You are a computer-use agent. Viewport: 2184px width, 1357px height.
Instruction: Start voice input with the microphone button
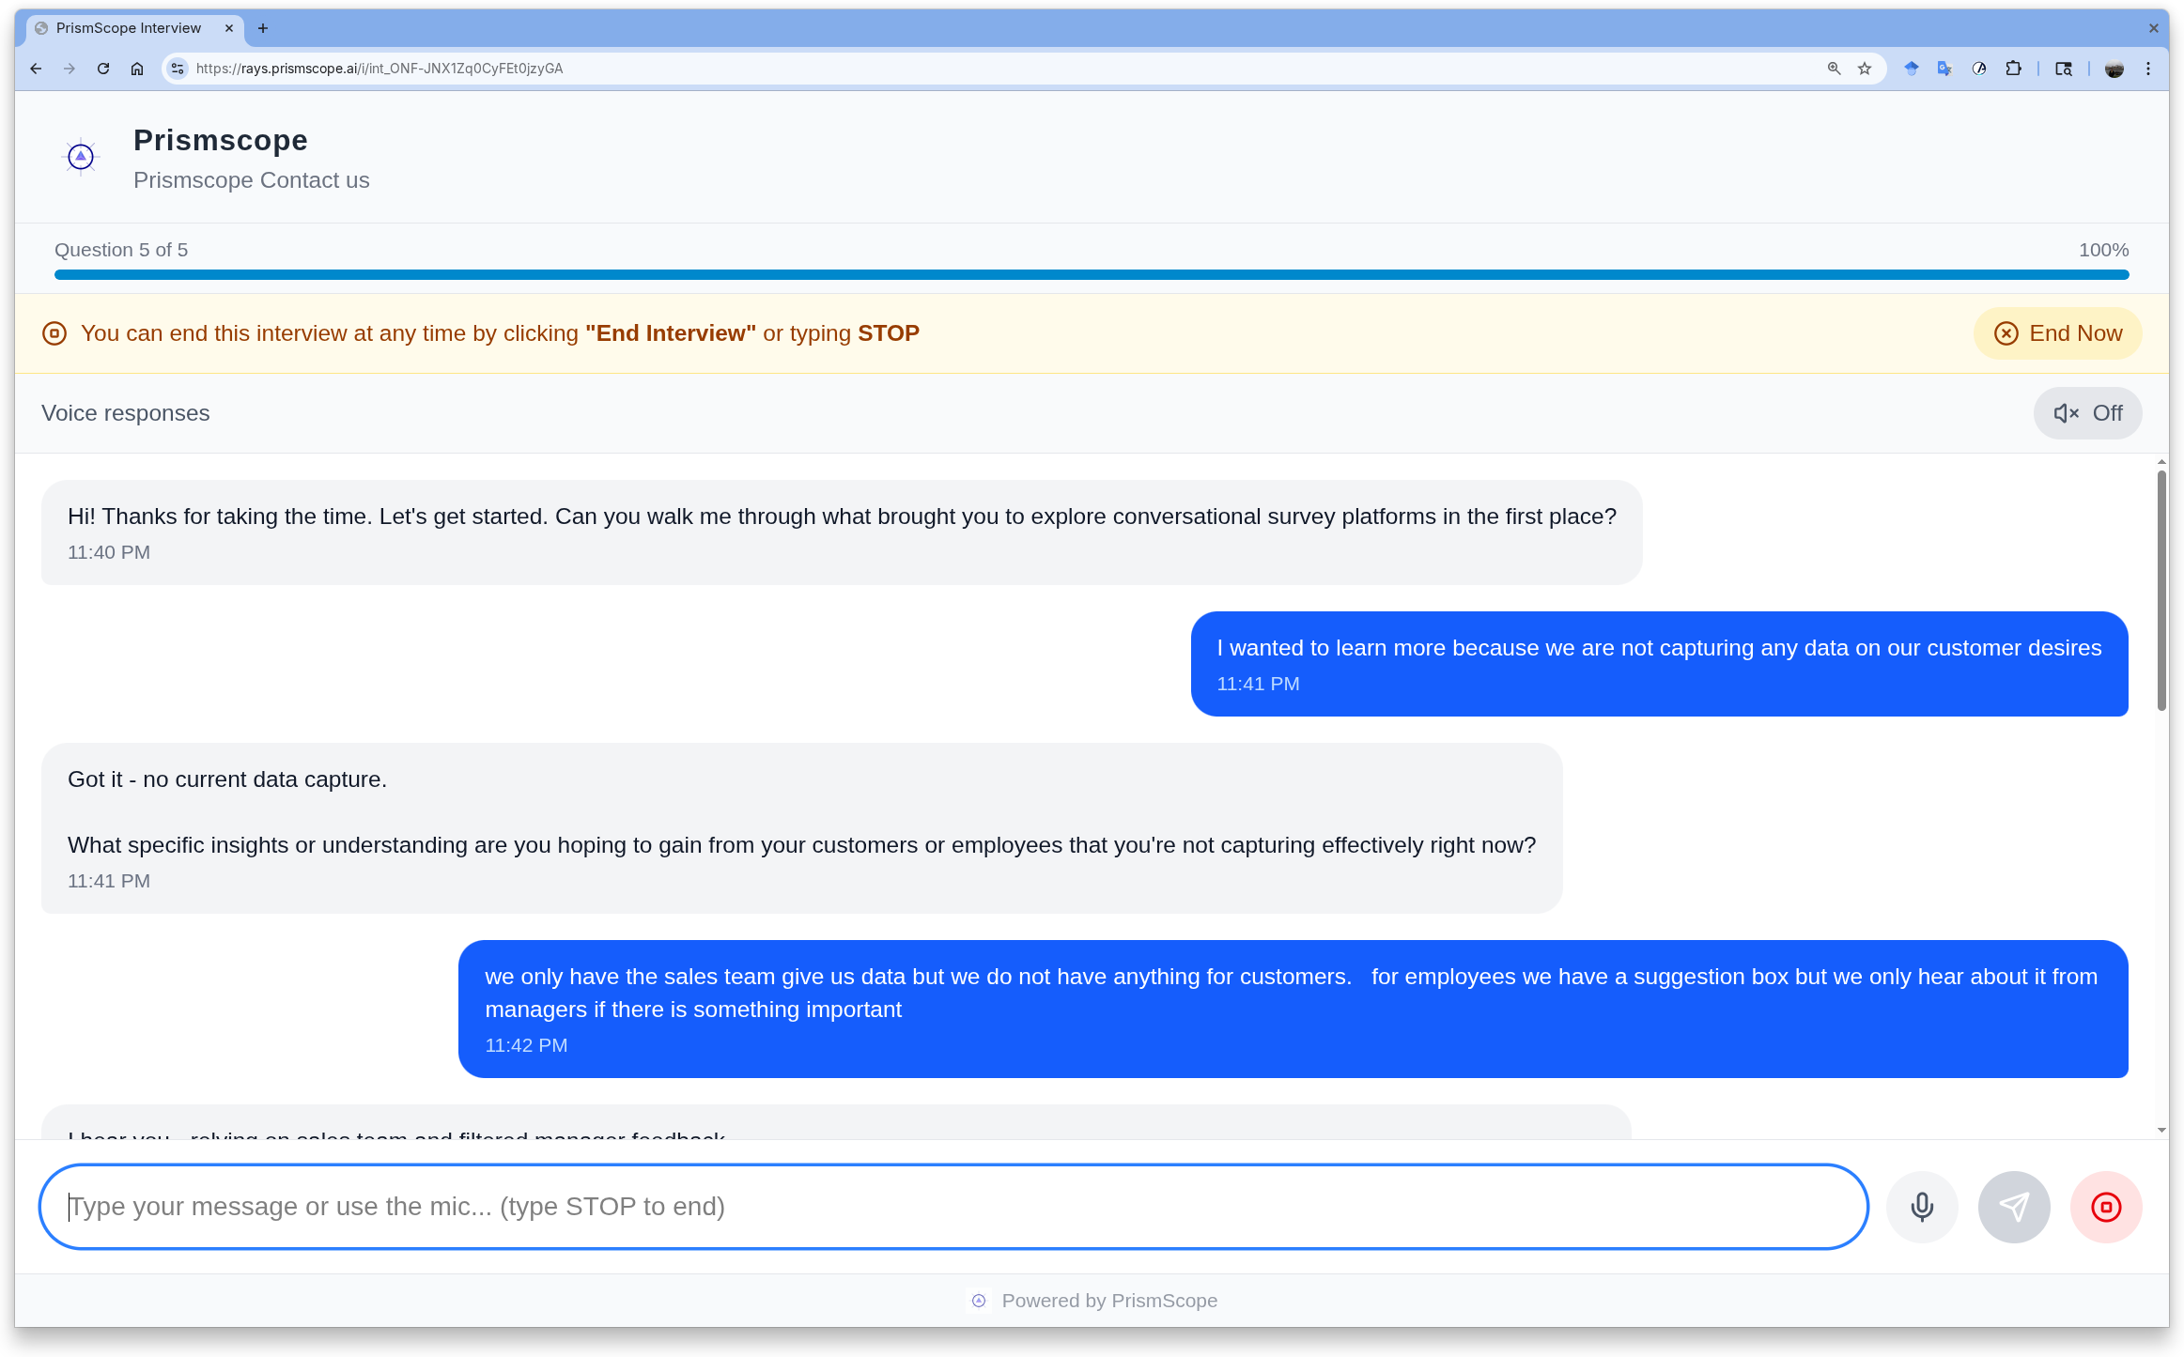(1922, 1207)
